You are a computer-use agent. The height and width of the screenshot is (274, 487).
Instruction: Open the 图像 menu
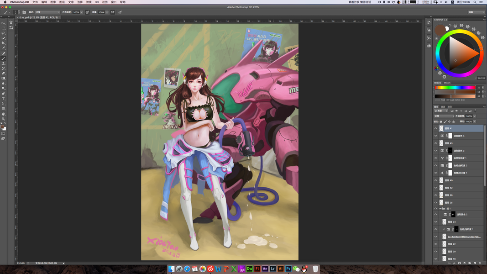click(x=53, y=2)
